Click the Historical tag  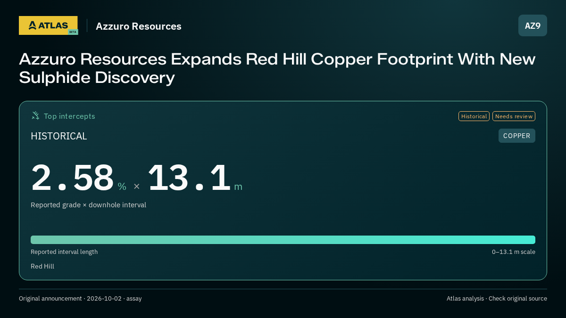(x=474, y=116)
